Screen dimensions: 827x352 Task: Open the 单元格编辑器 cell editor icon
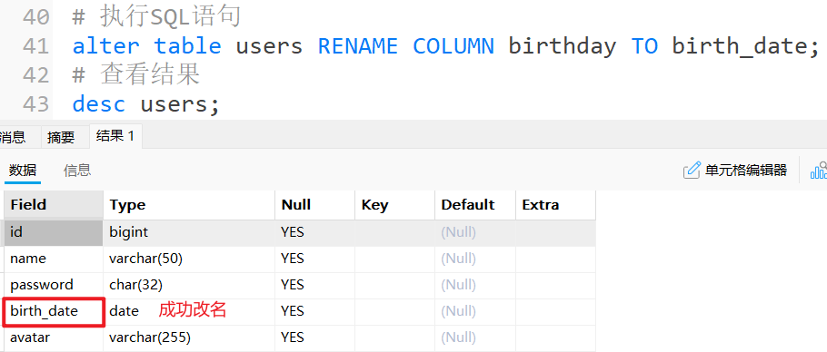click(x=691, y=171)
